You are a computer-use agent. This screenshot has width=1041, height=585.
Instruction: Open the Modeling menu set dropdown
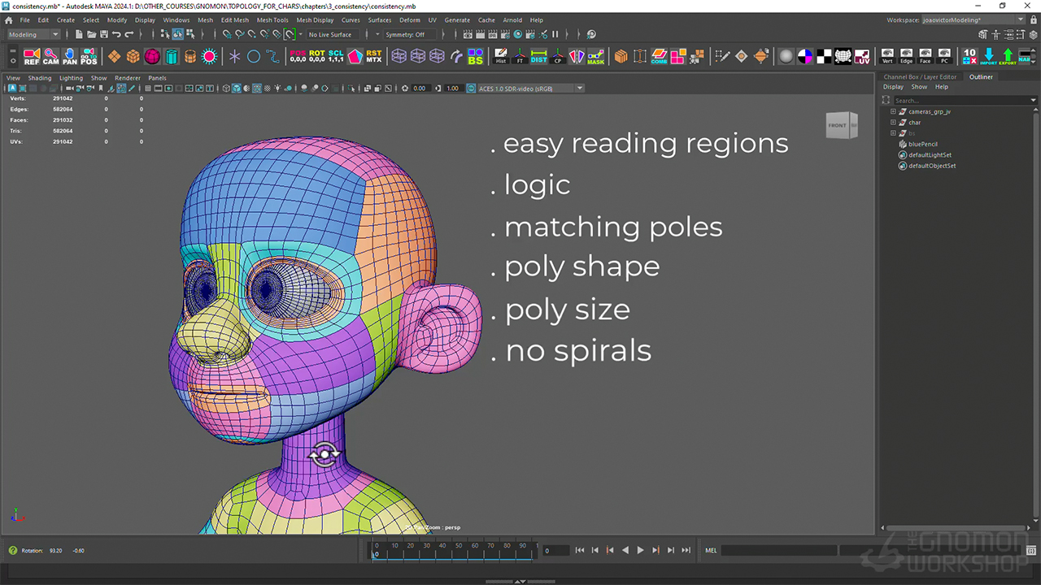(x=33, y=35)
